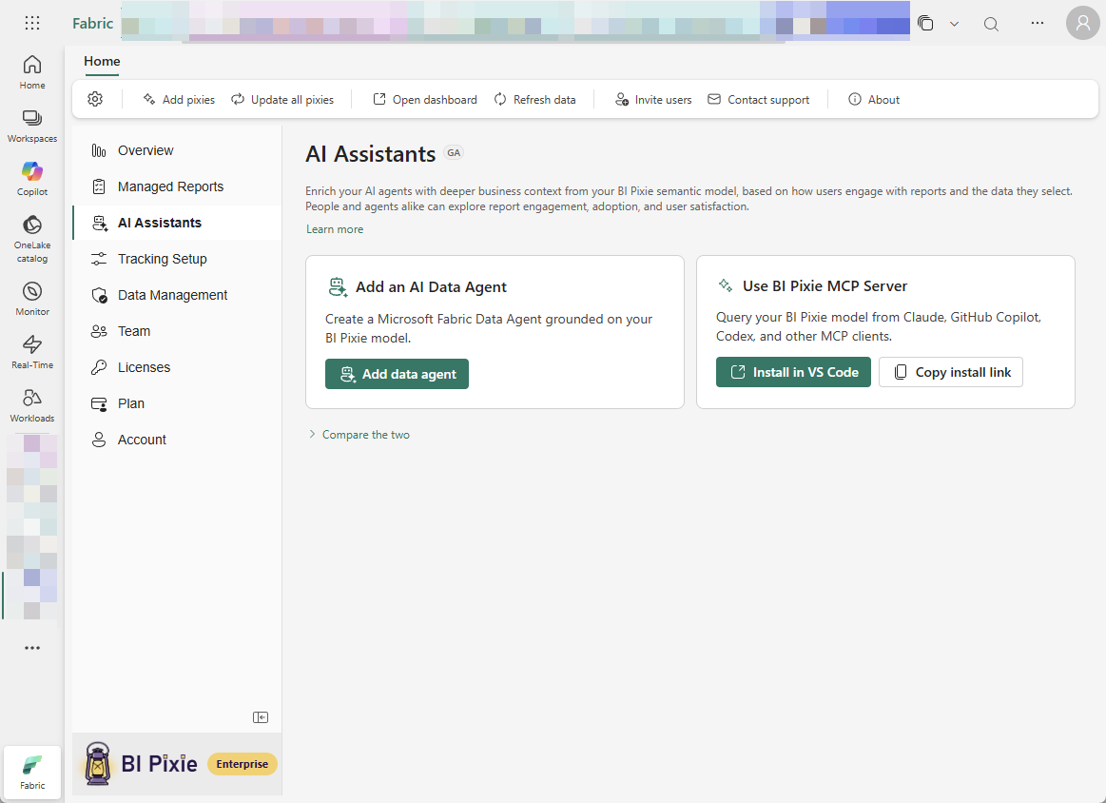The image size is (1106, 803).
Task: Open Licenses in side navigation
Action: coord(177,367)
